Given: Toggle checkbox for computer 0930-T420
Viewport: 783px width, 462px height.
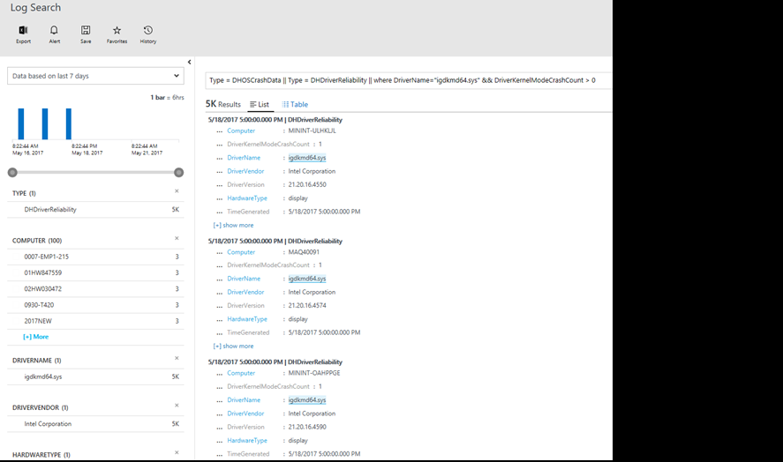Looking at the screenshot, I should click(18, 305).
